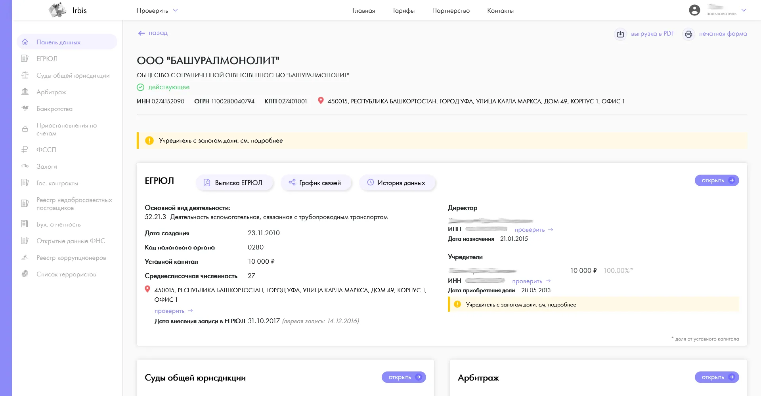The image size is (761, 396).
Task: Click the red location pin in header address
Action: [x=321, y=101]
